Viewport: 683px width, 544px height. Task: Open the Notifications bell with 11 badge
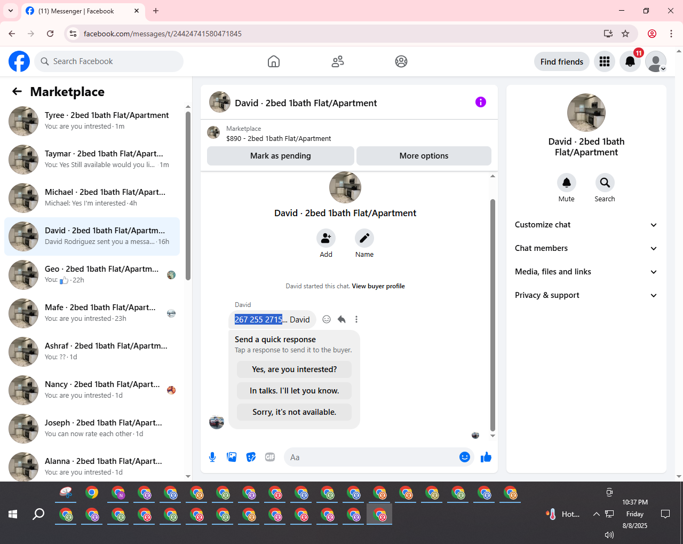tap(630, 61)
